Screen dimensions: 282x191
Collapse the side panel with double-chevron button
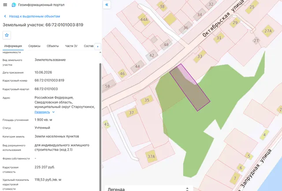(107, 5)
